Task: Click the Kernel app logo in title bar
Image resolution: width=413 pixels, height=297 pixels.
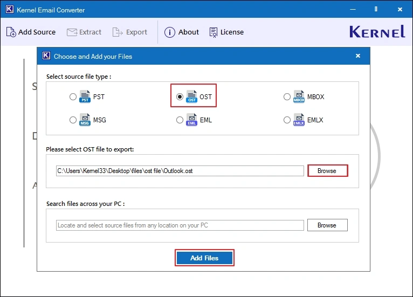Action: (x=10, y=9)
